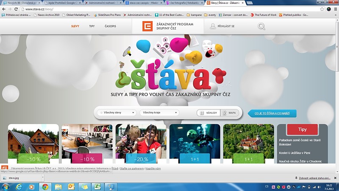Open tip Naučná stezka Žďár u Chudenic
Screen dimensions: 339x191
tap(300, 161)
